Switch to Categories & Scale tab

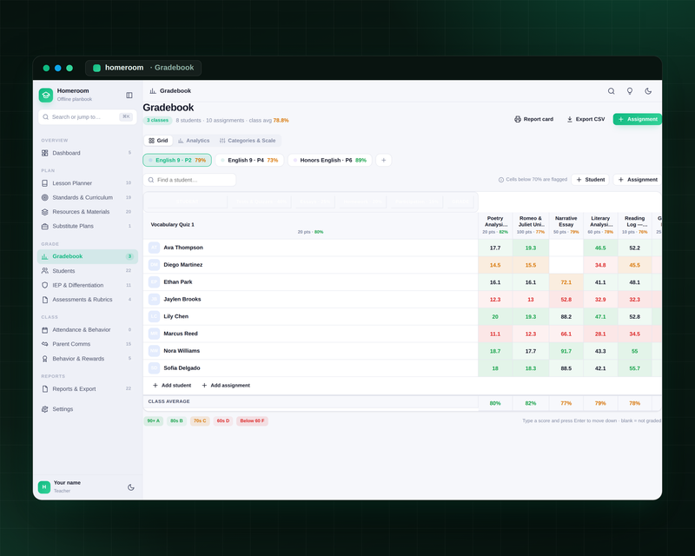click(x=248, y=141)
